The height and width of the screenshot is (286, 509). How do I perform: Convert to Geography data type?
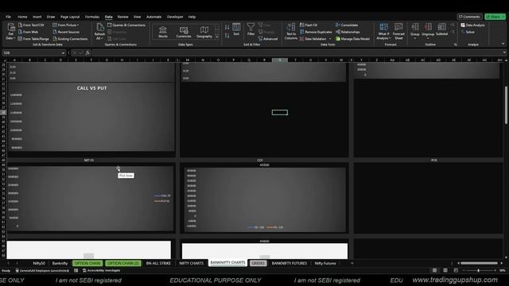tap(204, 32)
